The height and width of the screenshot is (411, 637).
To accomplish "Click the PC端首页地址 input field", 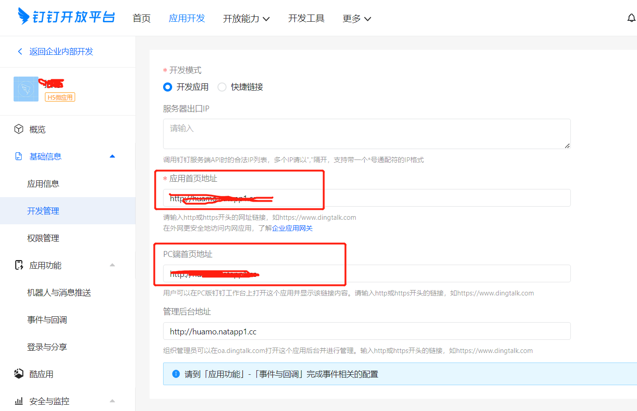I will pyautogui.click(x=367, y=274).
